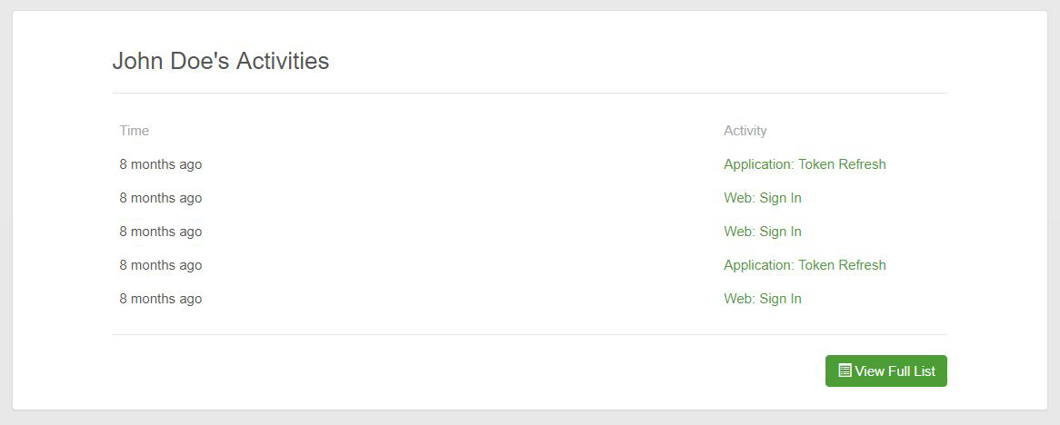The width and height of the screenshot is (1060, 425).
Task: Click the fourth row's 8 months ago timestamp
Action: tap(160, 265)
